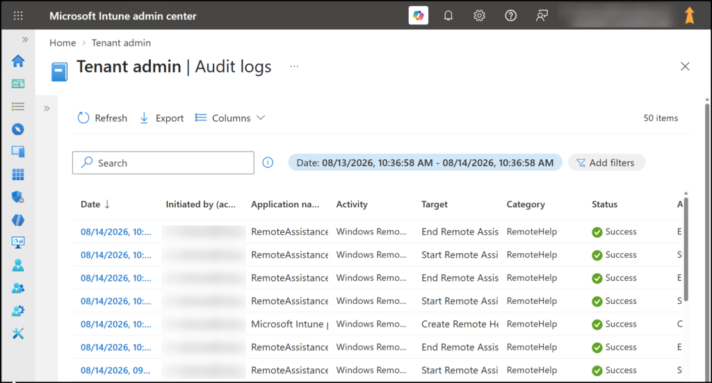Open Troubleshooting tools icon in sidebar
712x383 pixels.
(x=18, y=334)
